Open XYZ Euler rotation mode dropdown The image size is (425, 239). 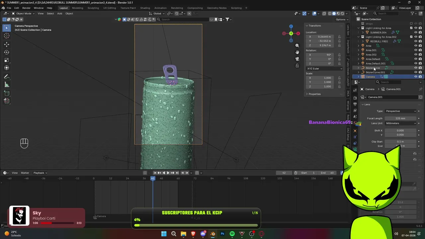tap(324, 69)
